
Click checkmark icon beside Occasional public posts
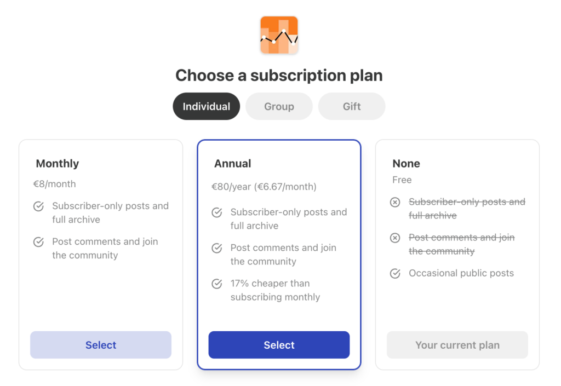tap(395, 273)
